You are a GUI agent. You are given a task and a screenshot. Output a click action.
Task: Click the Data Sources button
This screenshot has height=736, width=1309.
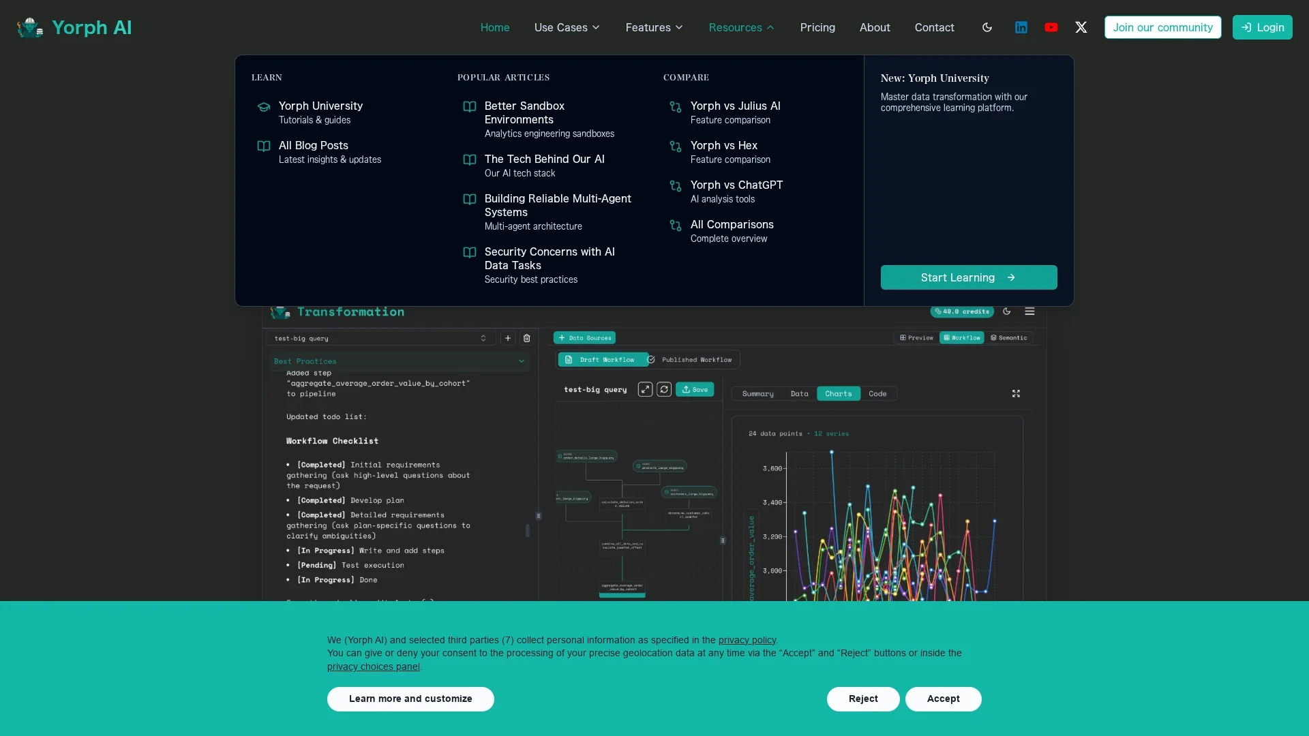(x=584, y=338)
